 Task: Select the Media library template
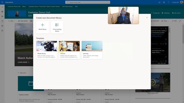coord(47,50)
